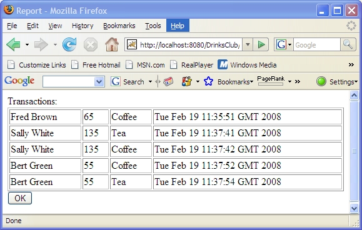This screenshot has height=230, width=362.
Task: Click the address bar URL field
Action: pos(189,45)
